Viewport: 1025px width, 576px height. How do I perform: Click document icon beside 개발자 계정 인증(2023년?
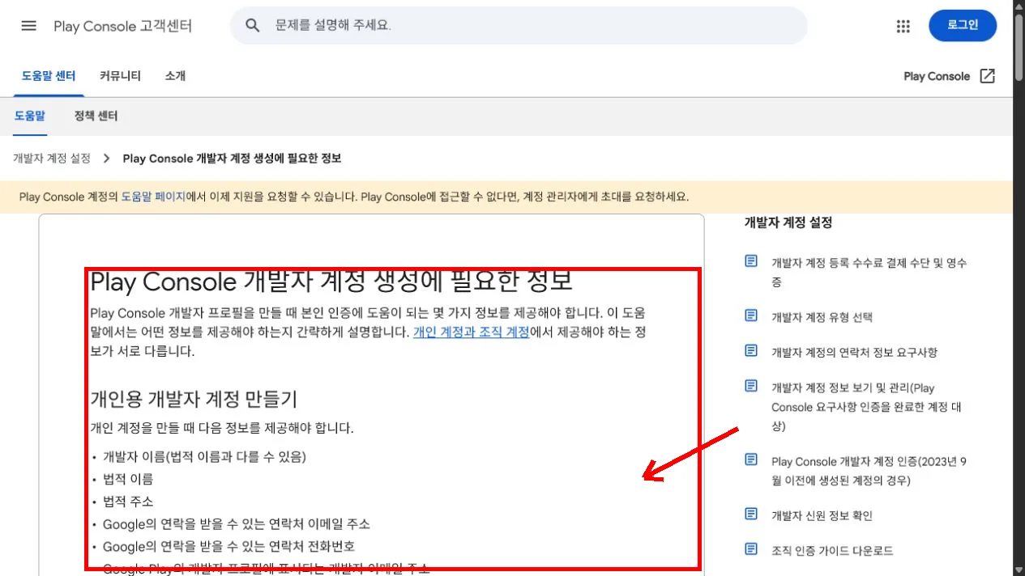751,460
